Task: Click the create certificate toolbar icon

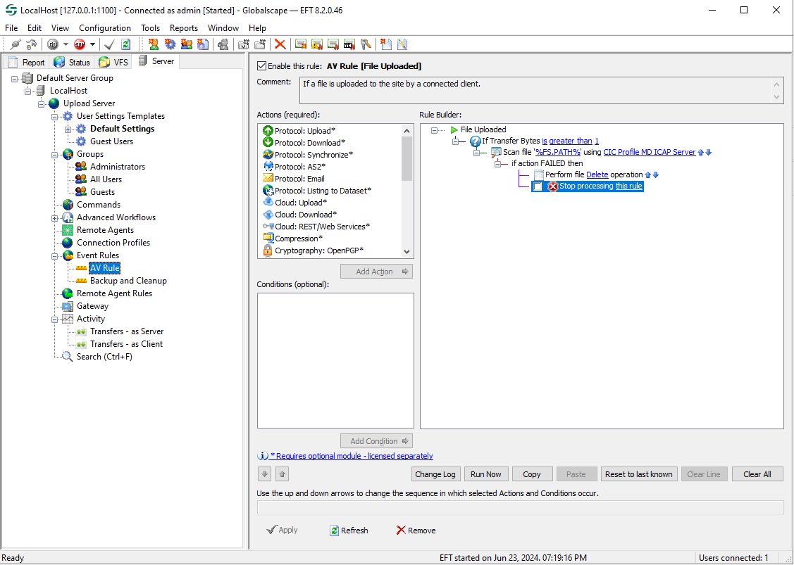Action: click(301, 44)
